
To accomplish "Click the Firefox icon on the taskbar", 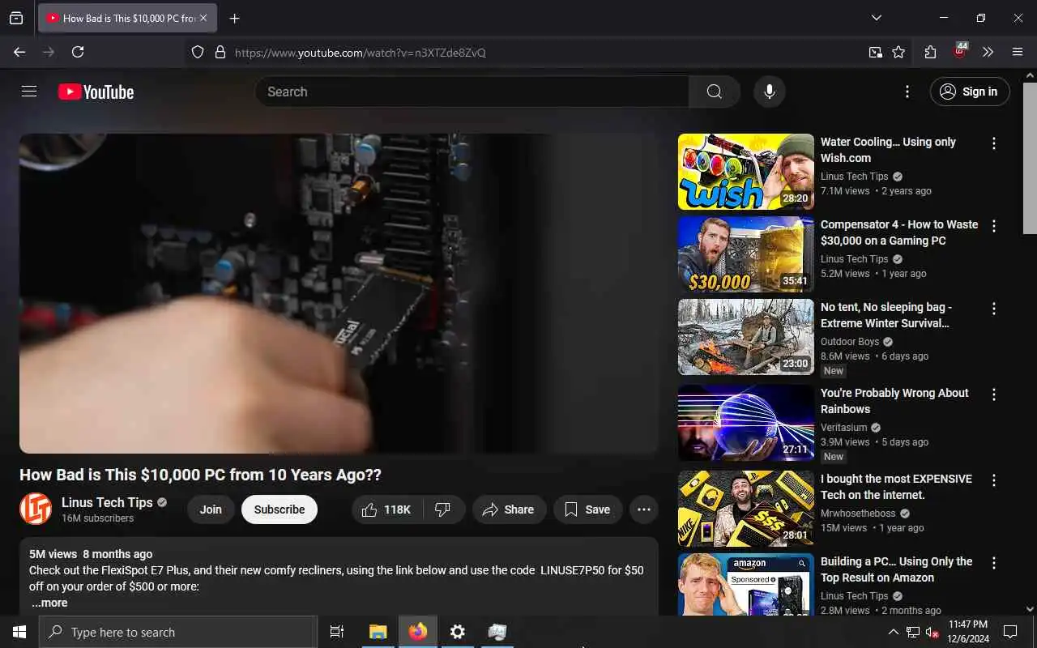I will coord(418,632).
